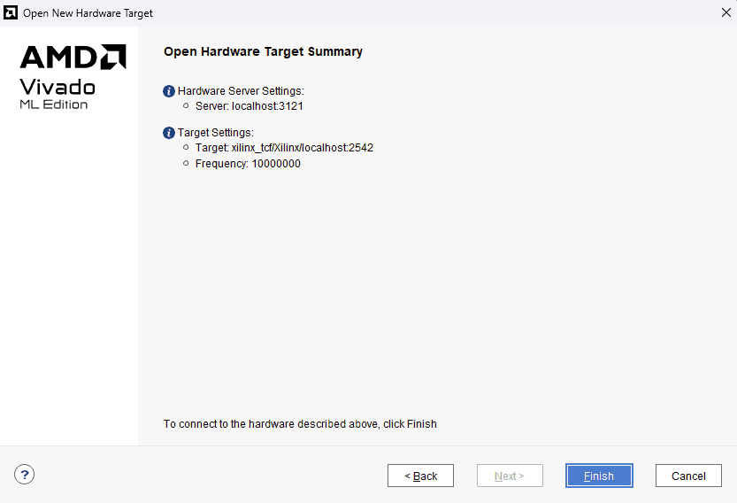Click the info icon beside Hardware Server Settings
The height and width of the screenshot is (503, 737).
tap(169, 91)
